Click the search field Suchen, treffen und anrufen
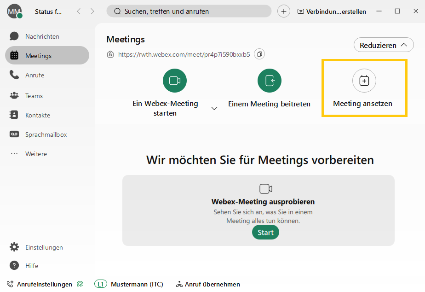This screenshot has width=425, height=292. (189, 12)
